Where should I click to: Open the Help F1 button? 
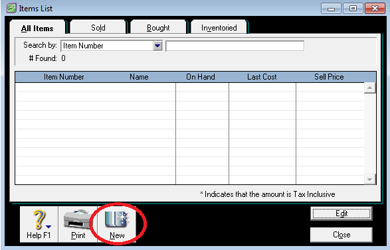pos(39,224)
